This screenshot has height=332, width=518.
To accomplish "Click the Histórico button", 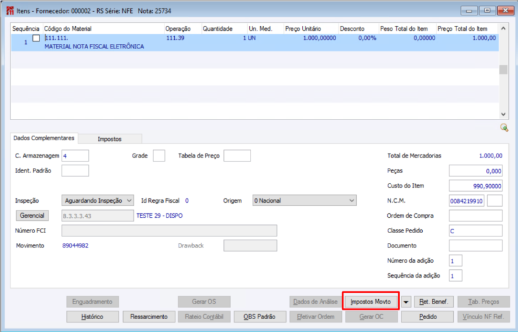I will pos(93,317).
